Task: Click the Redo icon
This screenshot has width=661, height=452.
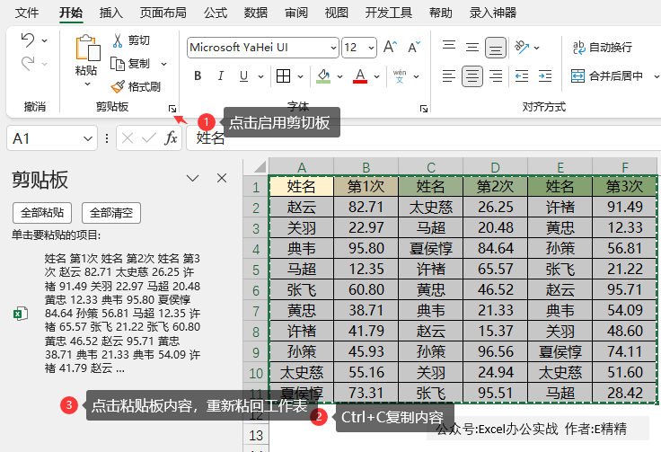Action: (28, 64)
